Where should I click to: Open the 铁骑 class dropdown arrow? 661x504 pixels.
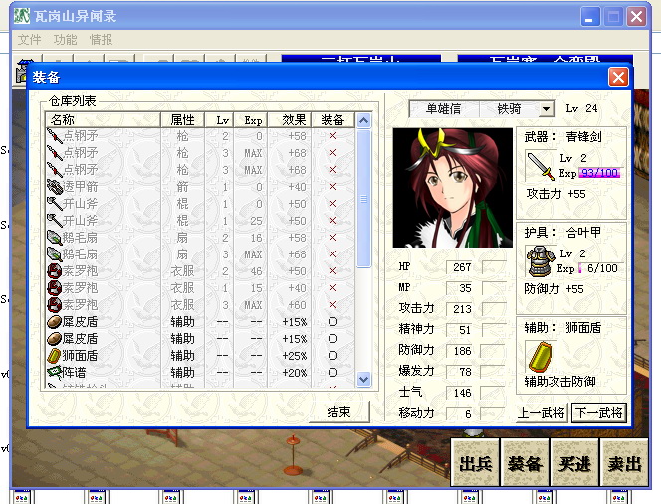click(546, 109)
